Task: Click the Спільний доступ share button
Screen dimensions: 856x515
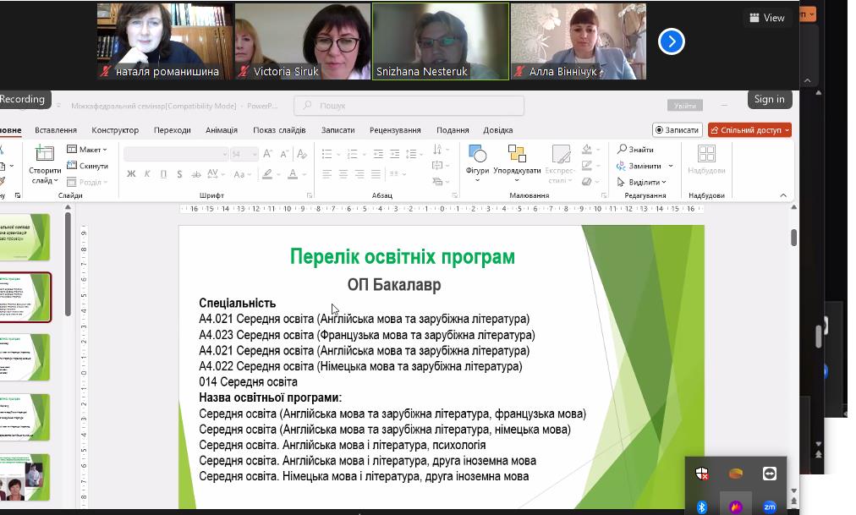Action: coord(749,130)
